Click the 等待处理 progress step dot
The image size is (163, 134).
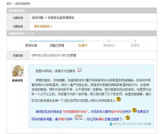[31, 41]
